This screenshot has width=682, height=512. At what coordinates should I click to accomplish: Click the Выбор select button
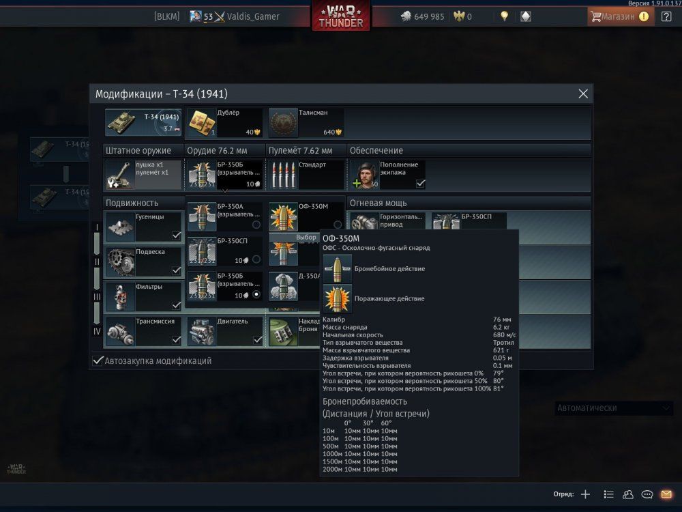coord(306,238)
